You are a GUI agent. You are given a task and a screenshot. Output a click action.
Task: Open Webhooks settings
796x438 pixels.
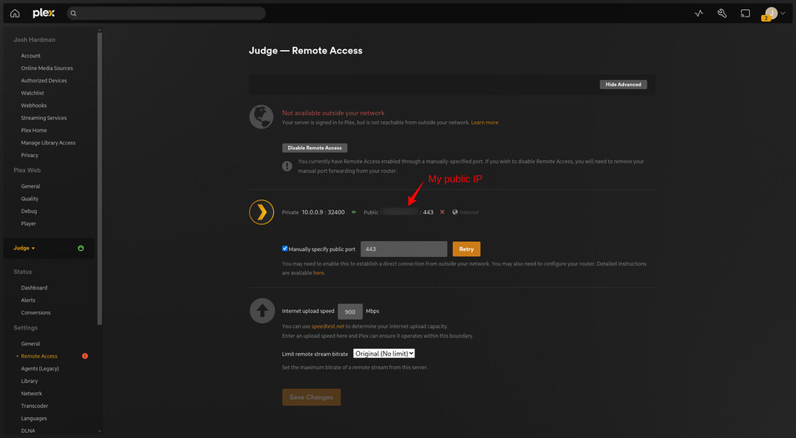click(33, 105)
